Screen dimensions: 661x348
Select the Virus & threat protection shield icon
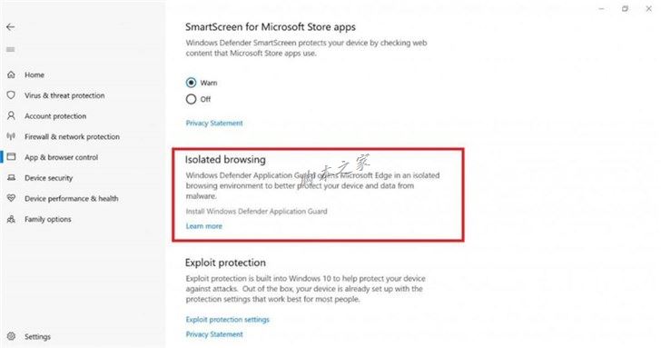tap(12, 95)
